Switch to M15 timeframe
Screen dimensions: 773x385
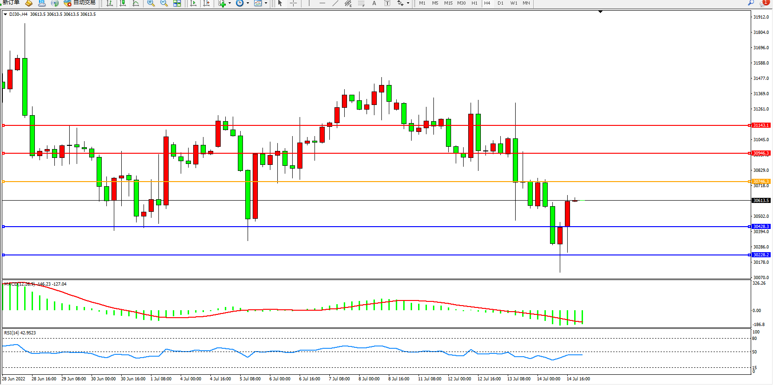(448, 3)
